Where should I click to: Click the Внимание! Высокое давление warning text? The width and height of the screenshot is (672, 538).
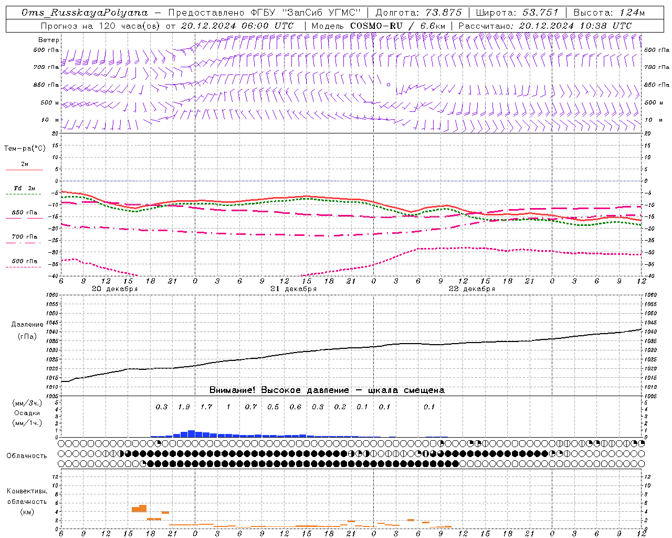point(327,390)
